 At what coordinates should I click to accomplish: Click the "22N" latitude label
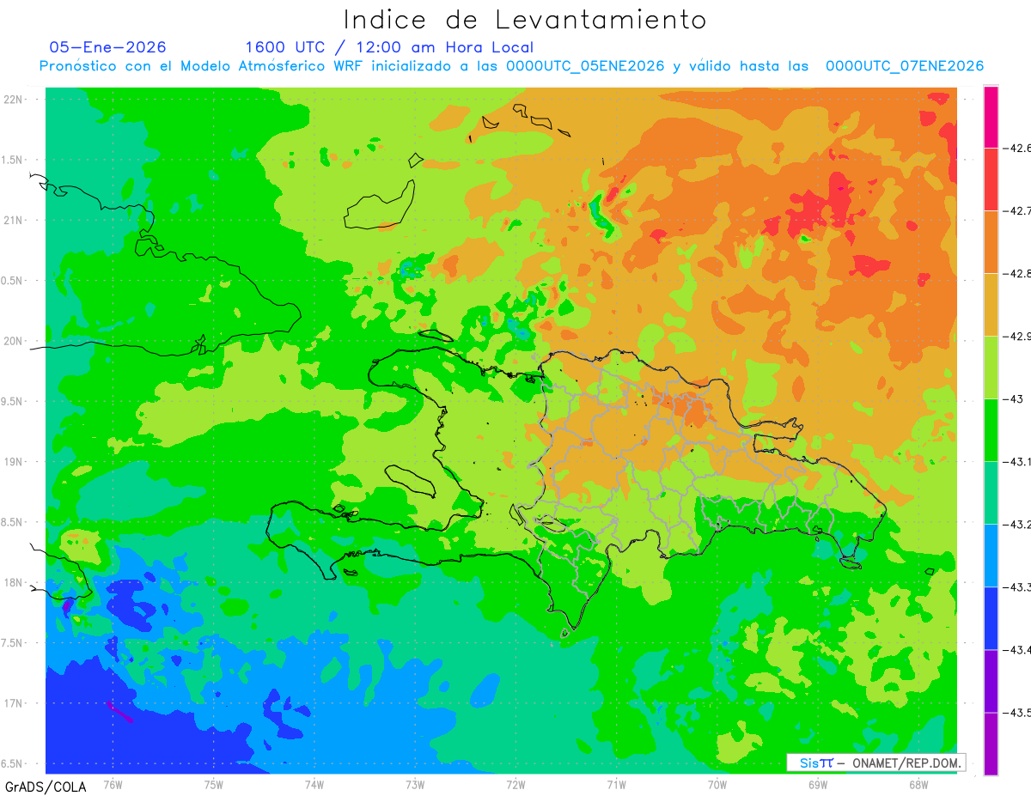[14, 99]
